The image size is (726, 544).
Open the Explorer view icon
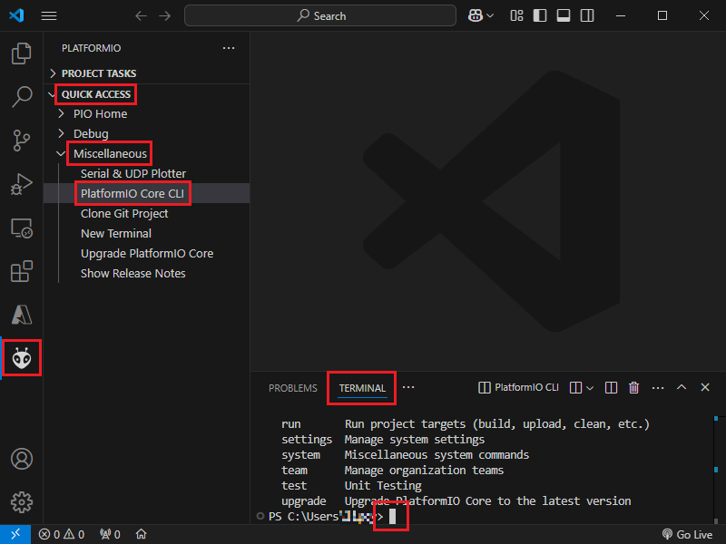pos(21,54)
